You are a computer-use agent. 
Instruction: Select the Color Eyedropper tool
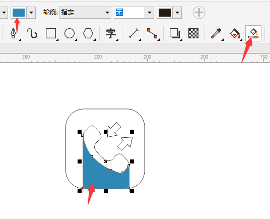pyautogui.click(x=216, y=33)
